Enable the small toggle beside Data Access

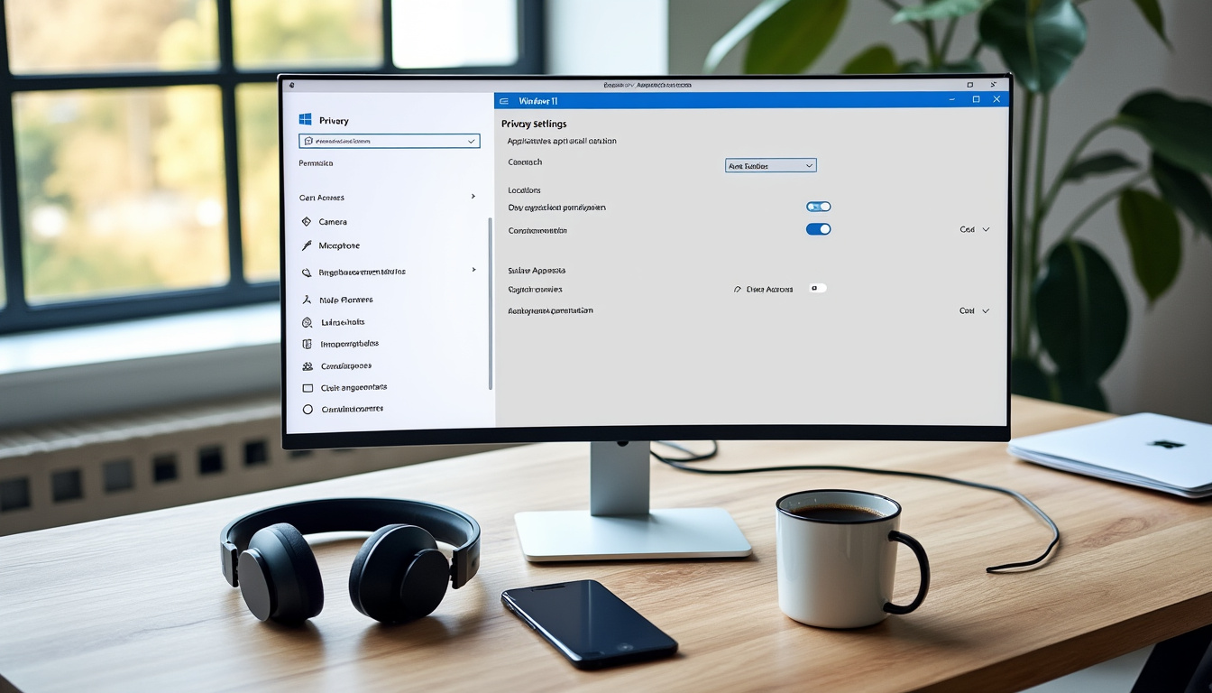point(817,288)
